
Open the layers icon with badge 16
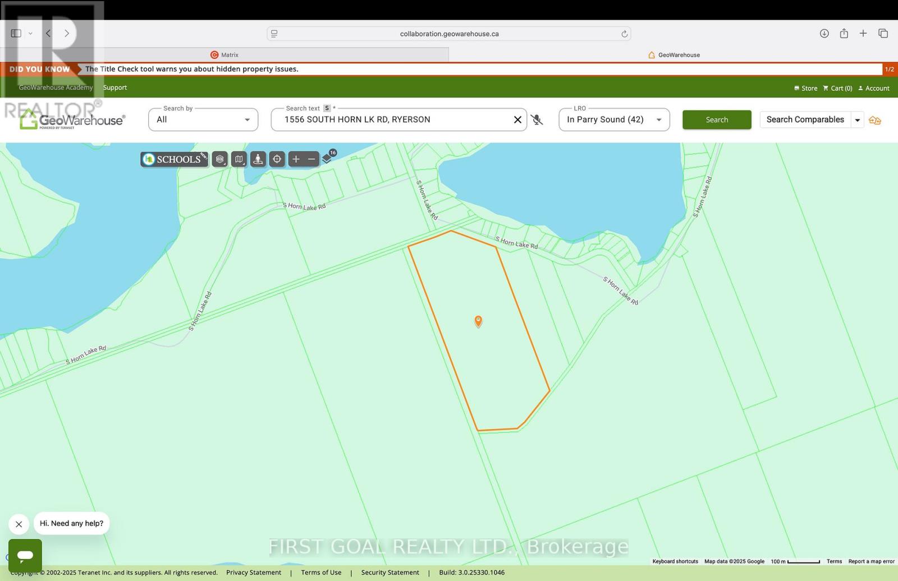click(328, 158)
